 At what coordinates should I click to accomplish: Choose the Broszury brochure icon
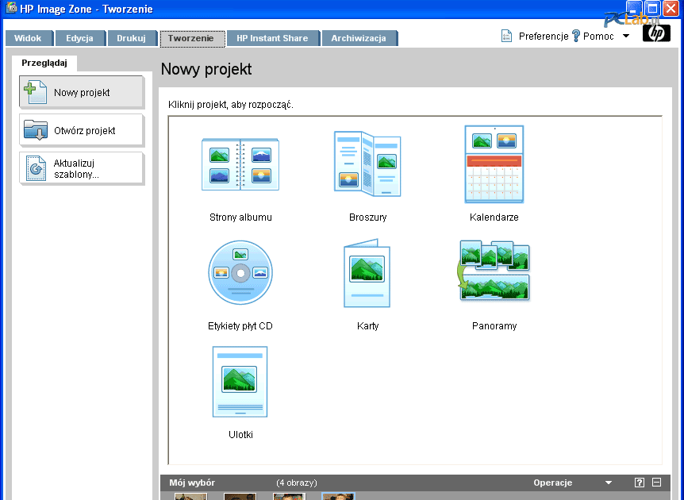tap(367, 163)
